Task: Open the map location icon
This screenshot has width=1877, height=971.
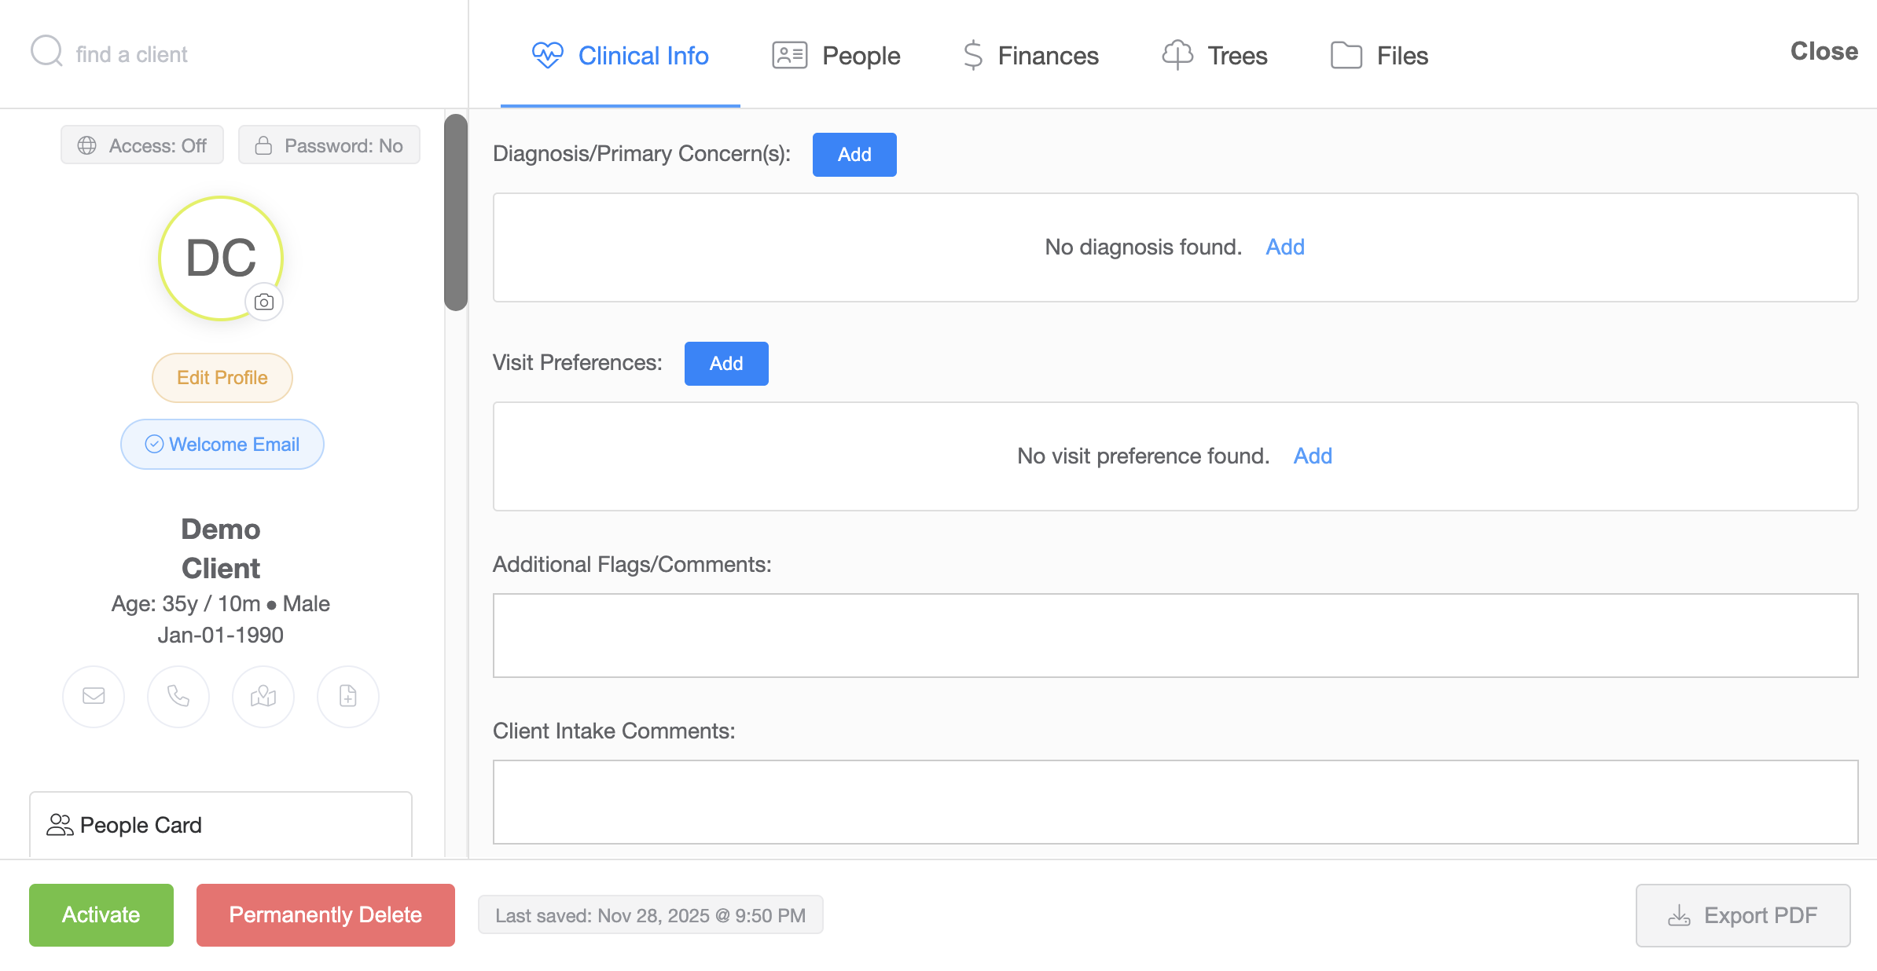Action: (x=263, y=696)
